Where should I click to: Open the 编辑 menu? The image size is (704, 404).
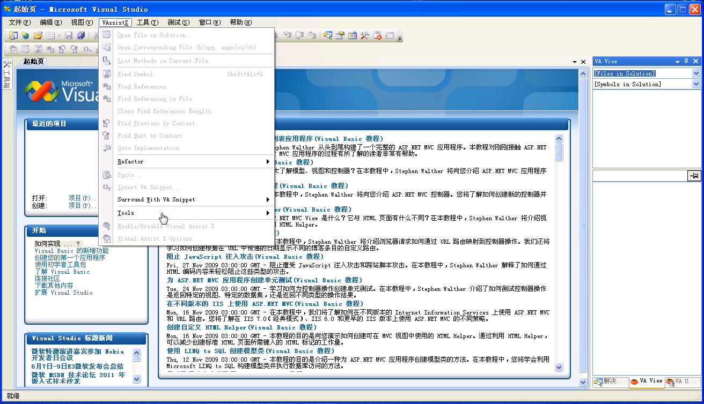(x=50, y=23)
